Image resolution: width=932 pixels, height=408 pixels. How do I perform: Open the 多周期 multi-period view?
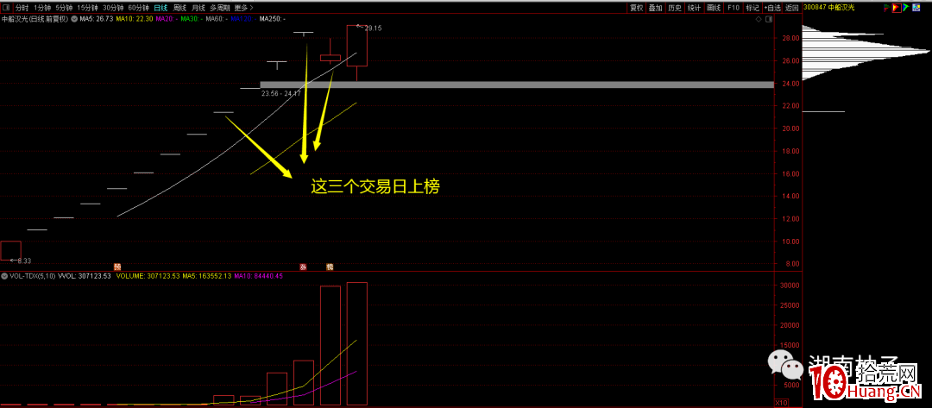tap(220, 8)
